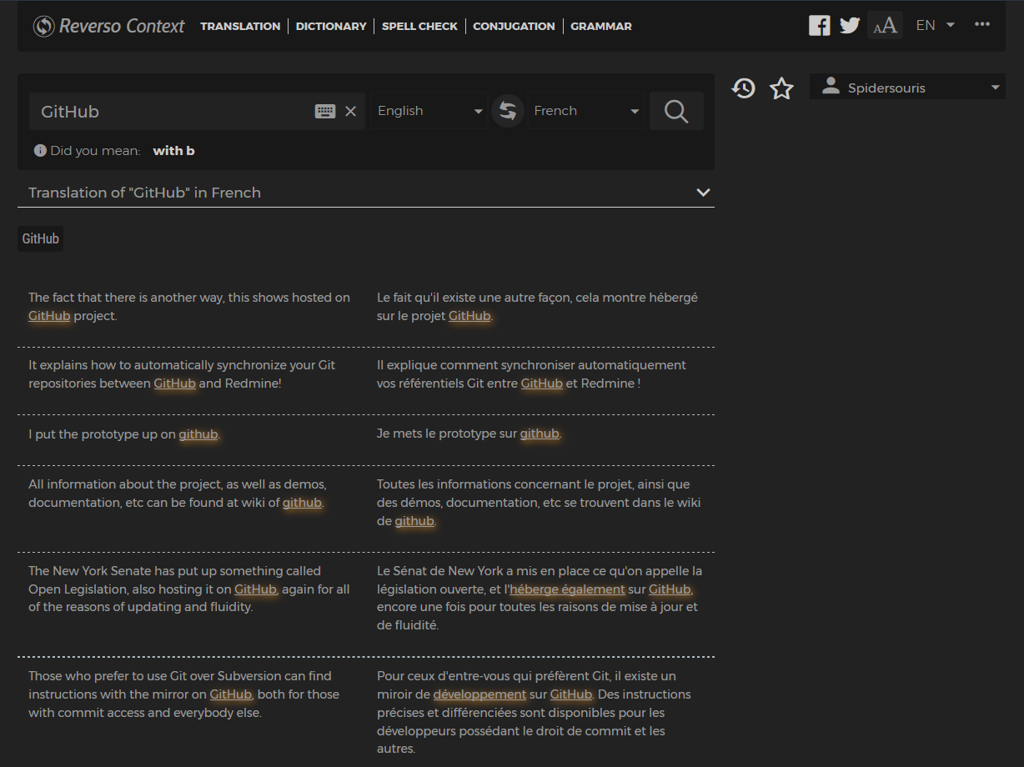Screen dimensions: 1024x767
Task: Click the user profile avatar icon
Action: (x=830, y=86)
